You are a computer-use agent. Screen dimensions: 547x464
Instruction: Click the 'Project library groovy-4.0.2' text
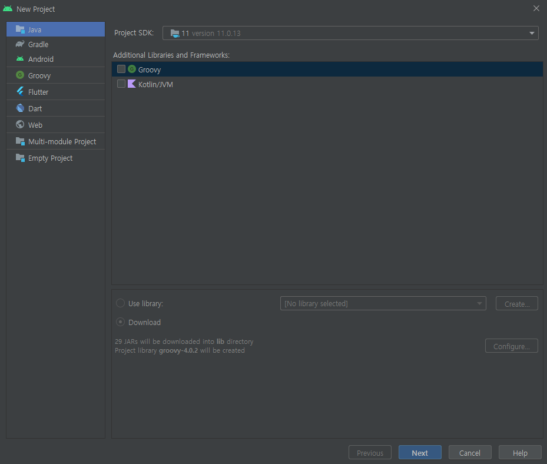click(x=180, y=350)
